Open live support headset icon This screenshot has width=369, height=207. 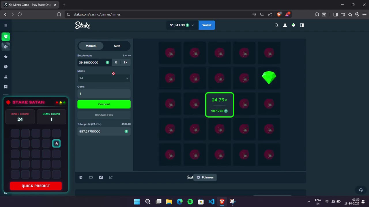coord(361,190)
